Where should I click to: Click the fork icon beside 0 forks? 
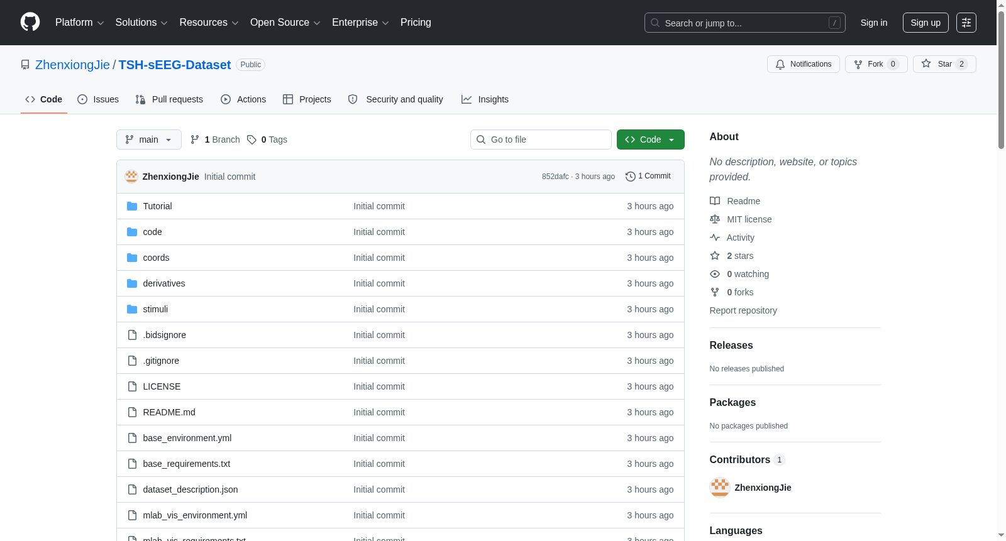coord(715,292)
